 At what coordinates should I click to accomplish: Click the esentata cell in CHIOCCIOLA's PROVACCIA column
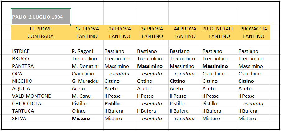[254, 104]
